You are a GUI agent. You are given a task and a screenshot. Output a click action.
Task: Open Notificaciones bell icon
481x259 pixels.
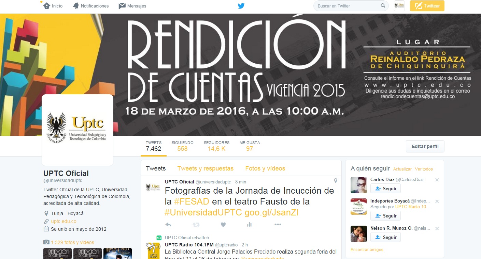[x=76, y=6]
